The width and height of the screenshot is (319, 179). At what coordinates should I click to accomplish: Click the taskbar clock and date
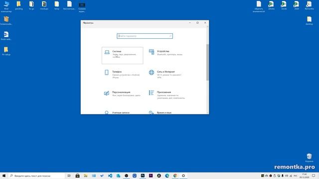coord(305,176)
